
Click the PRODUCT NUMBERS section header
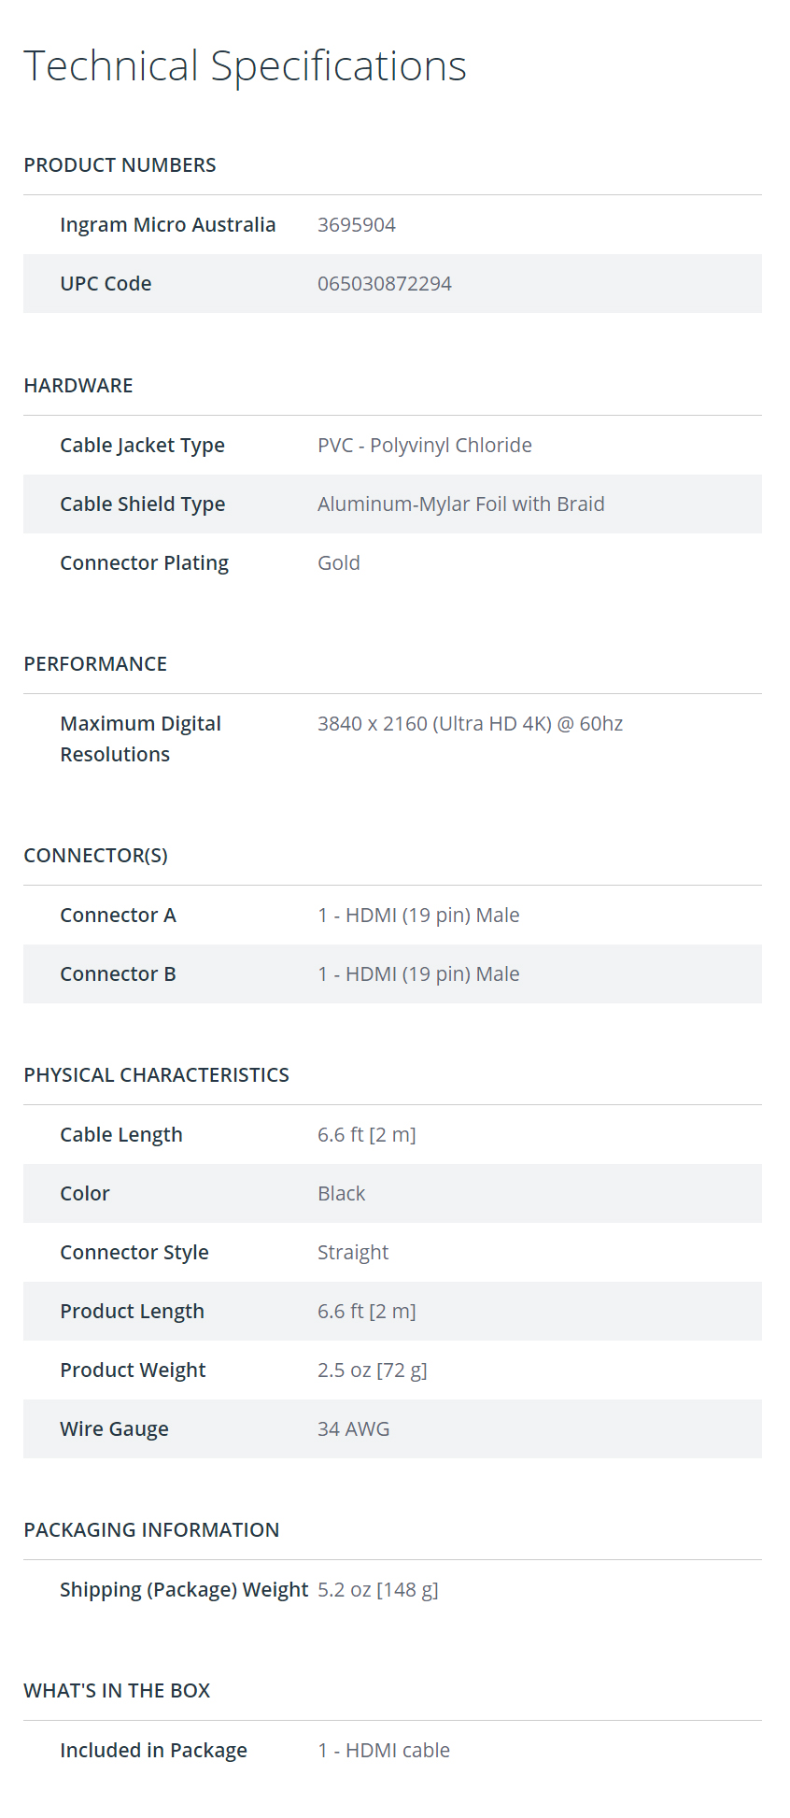(120, 165)
